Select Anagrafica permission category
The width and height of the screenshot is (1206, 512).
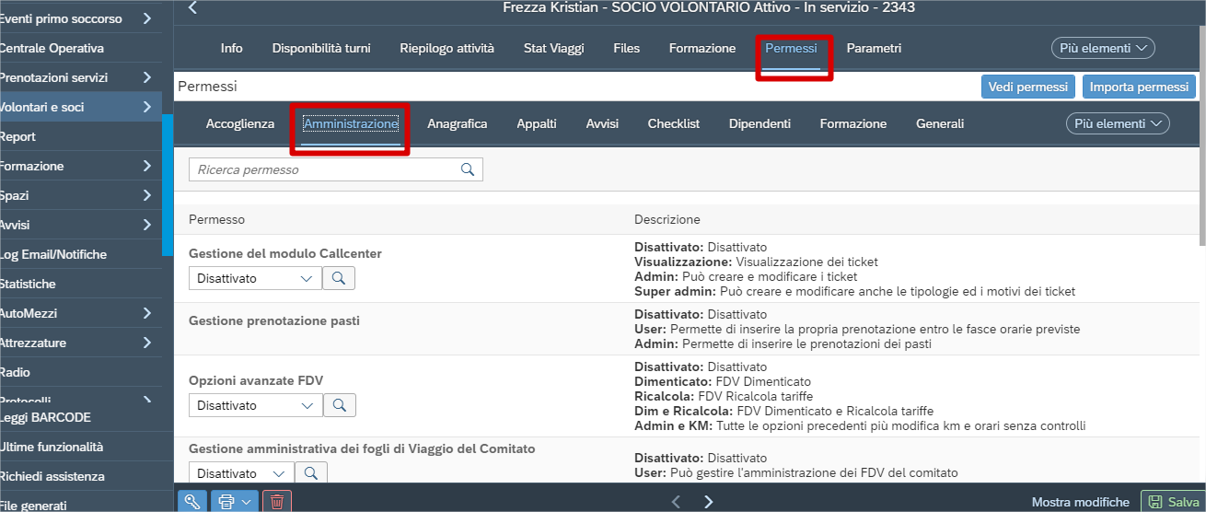coord(458,123)
